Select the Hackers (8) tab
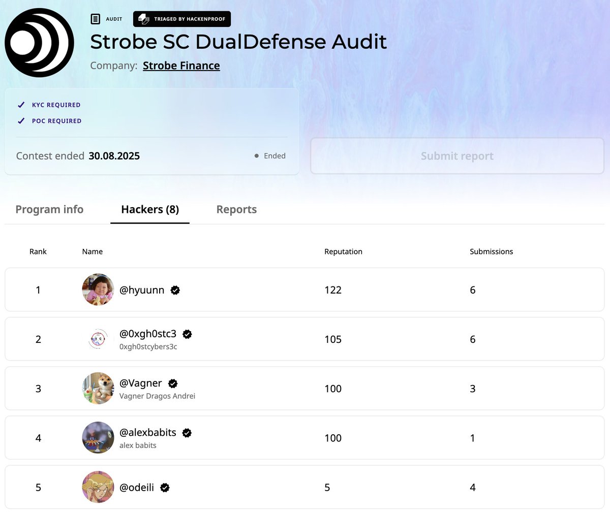Viewport: 610px width, 513px height. click(x=150, y=209)
